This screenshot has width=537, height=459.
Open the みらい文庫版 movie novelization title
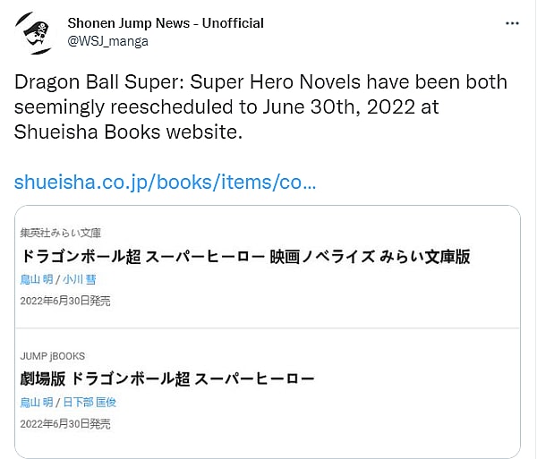(244, 256)
